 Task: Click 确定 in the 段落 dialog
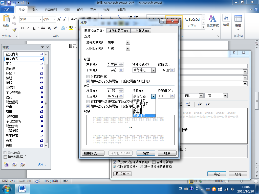click(x=146, y=153)
